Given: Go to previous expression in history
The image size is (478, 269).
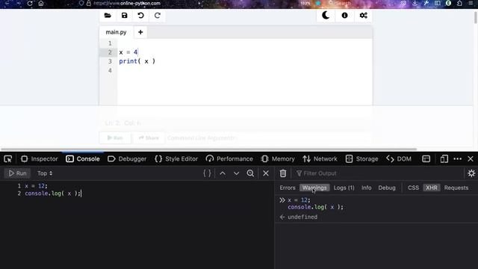Looking at the screenshot, I should click(223, 173).
